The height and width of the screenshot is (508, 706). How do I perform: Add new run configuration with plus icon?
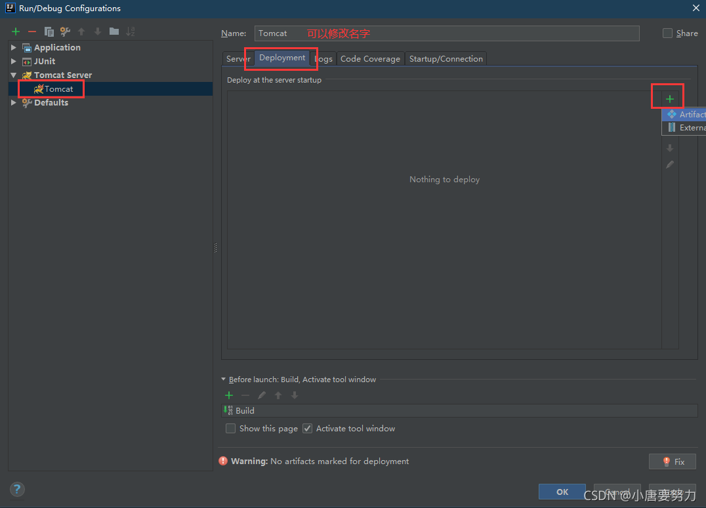pos(16,31)
